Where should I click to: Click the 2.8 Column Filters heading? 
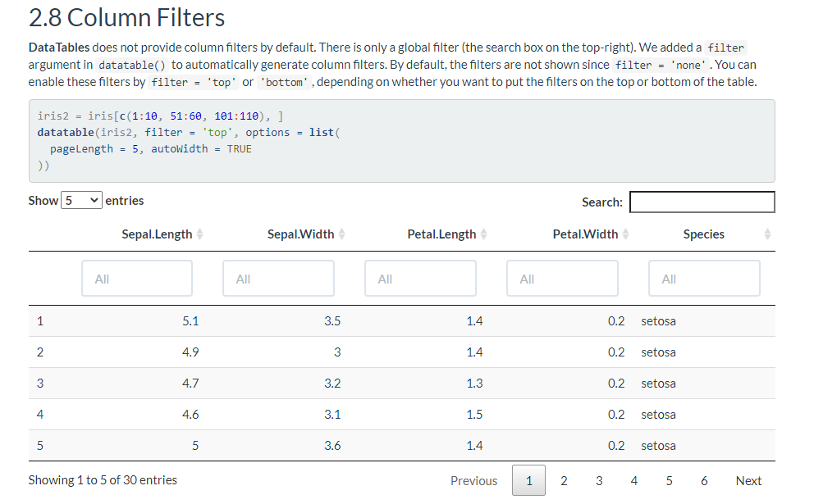pos(126,18)
